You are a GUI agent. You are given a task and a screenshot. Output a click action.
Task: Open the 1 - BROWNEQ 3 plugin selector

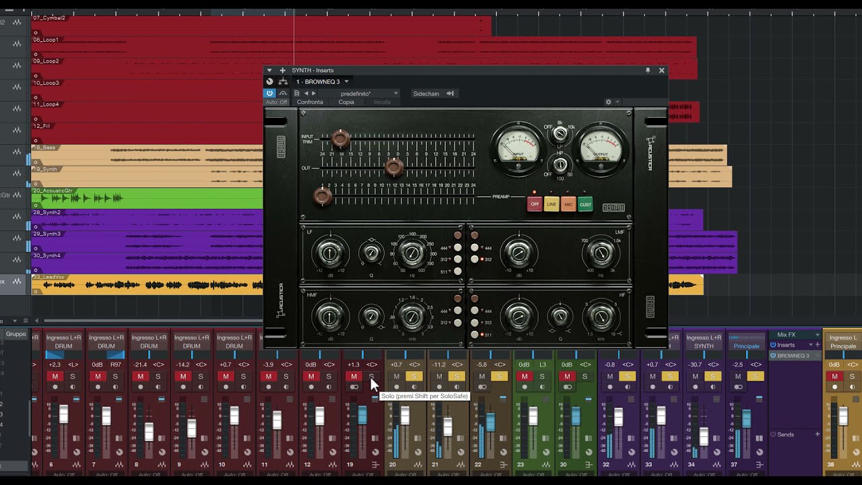coord(323,82)
